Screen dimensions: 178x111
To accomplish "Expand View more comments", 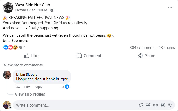I will coord(23,65).
